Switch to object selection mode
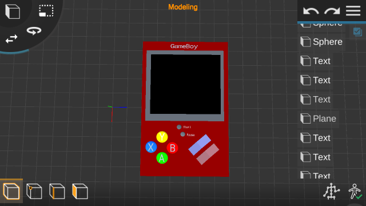The image size is (366, 206). 11,191
